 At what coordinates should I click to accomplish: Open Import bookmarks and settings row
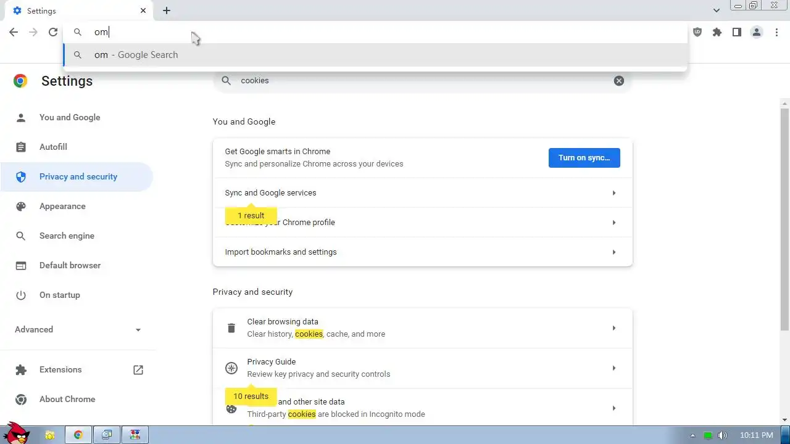(422, 252)
